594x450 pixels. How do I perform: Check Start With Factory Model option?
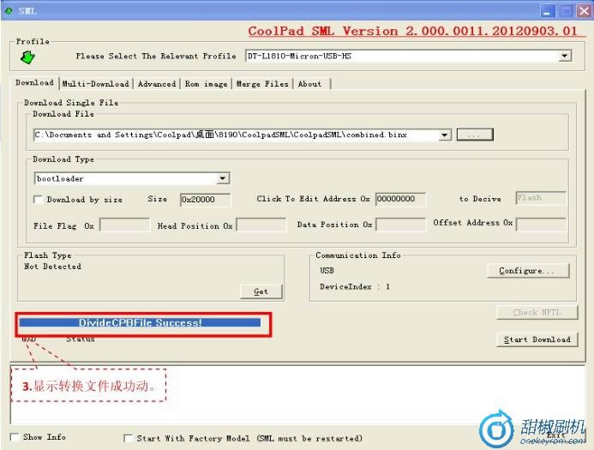point(129,438)
